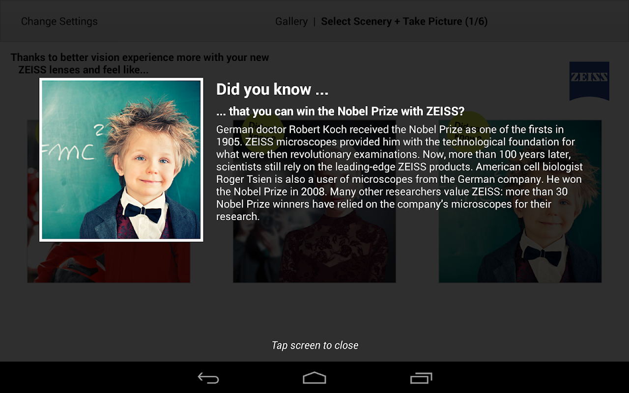The height and width of the screenshot is (393, 629).
Task: Click the Robert Koch paragraph text
Action: (400, 173)
